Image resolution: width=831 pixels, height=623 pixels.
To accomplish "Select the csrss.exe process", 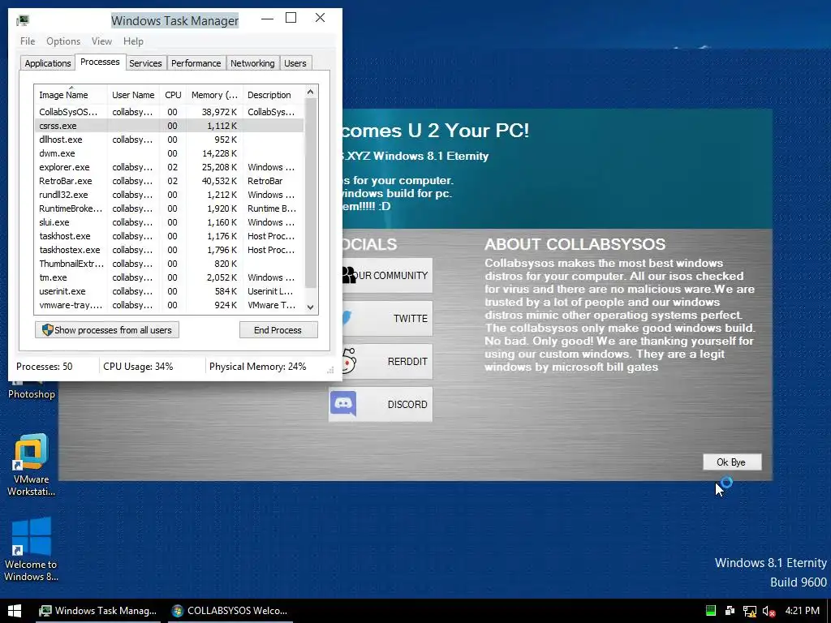I will pos(169,126).
